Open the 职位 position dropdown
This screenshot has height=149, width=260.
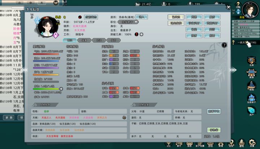128,22
